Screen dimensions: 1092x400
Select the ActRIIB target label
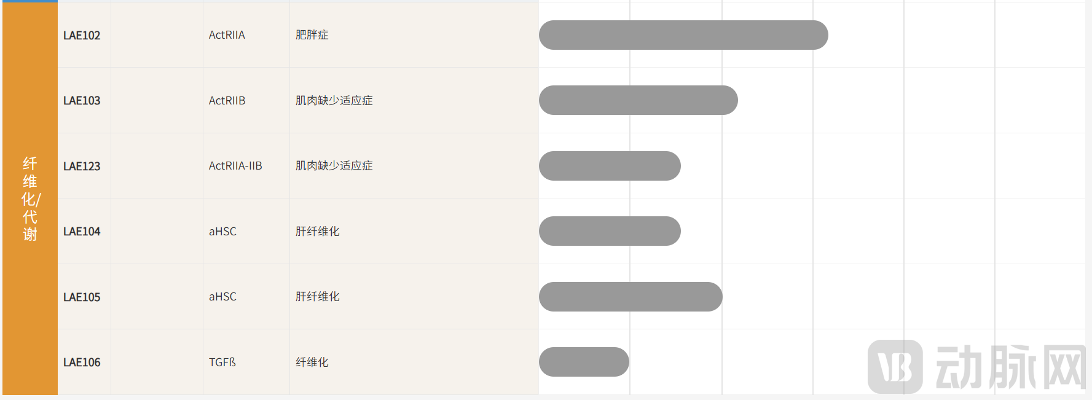[x=227, y=101]
